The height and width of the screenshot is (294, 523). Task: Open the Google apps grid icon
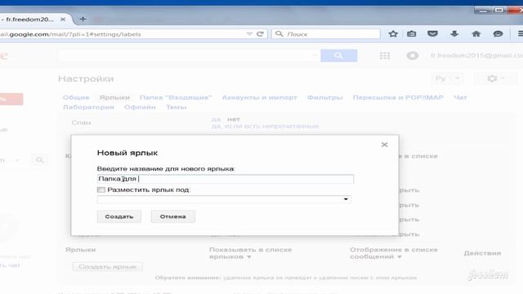385,56
